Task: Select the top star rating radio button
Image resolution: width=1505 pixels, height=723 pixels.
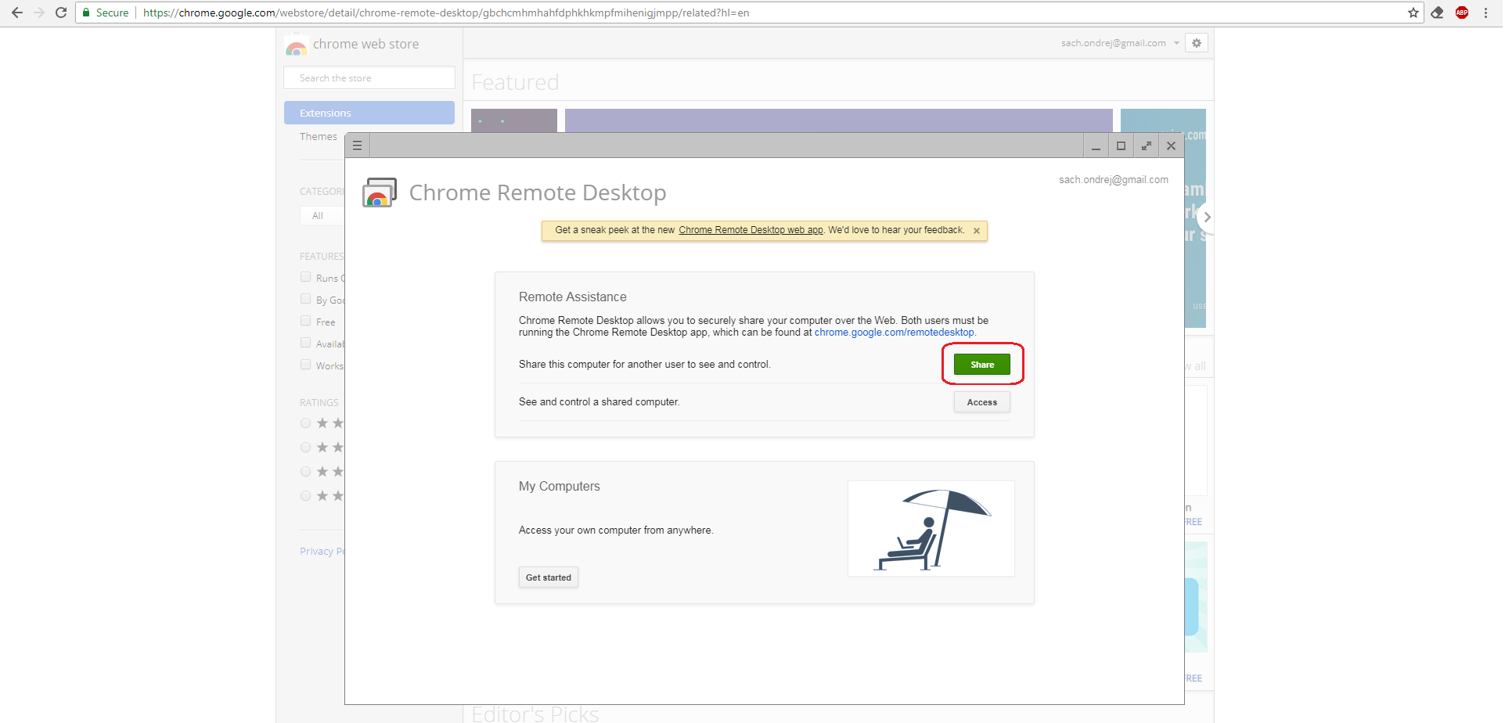Action: pyautogui.click(x=305, y=423)
